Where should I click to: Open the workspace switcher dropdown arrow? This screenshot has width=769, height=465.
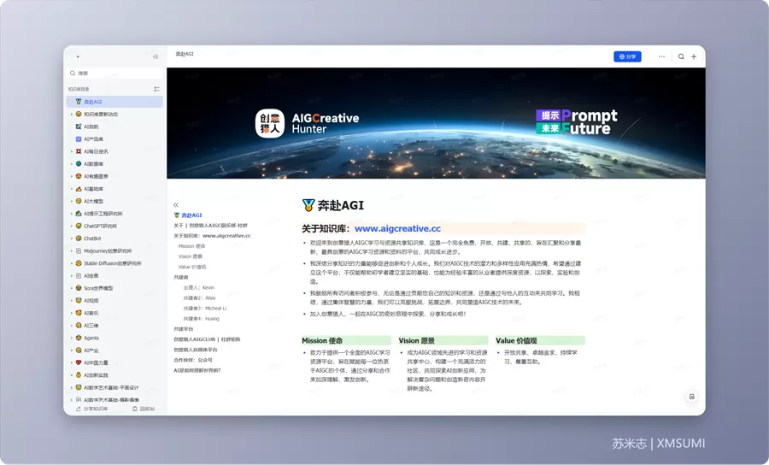(78, 57)
